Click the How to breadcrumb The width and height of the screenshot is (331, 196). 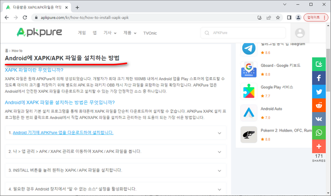coord(17,51)
